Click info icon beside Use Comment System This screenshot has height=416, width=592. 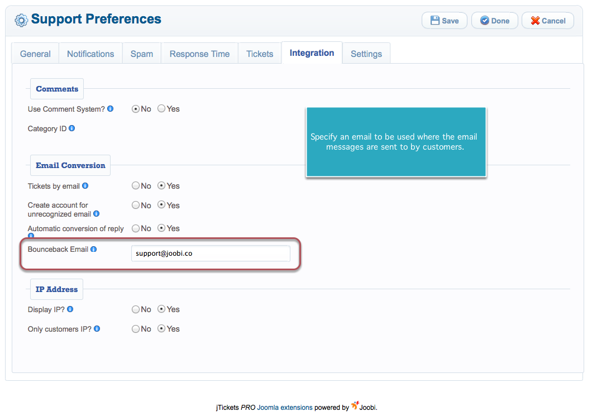point(110,109)
